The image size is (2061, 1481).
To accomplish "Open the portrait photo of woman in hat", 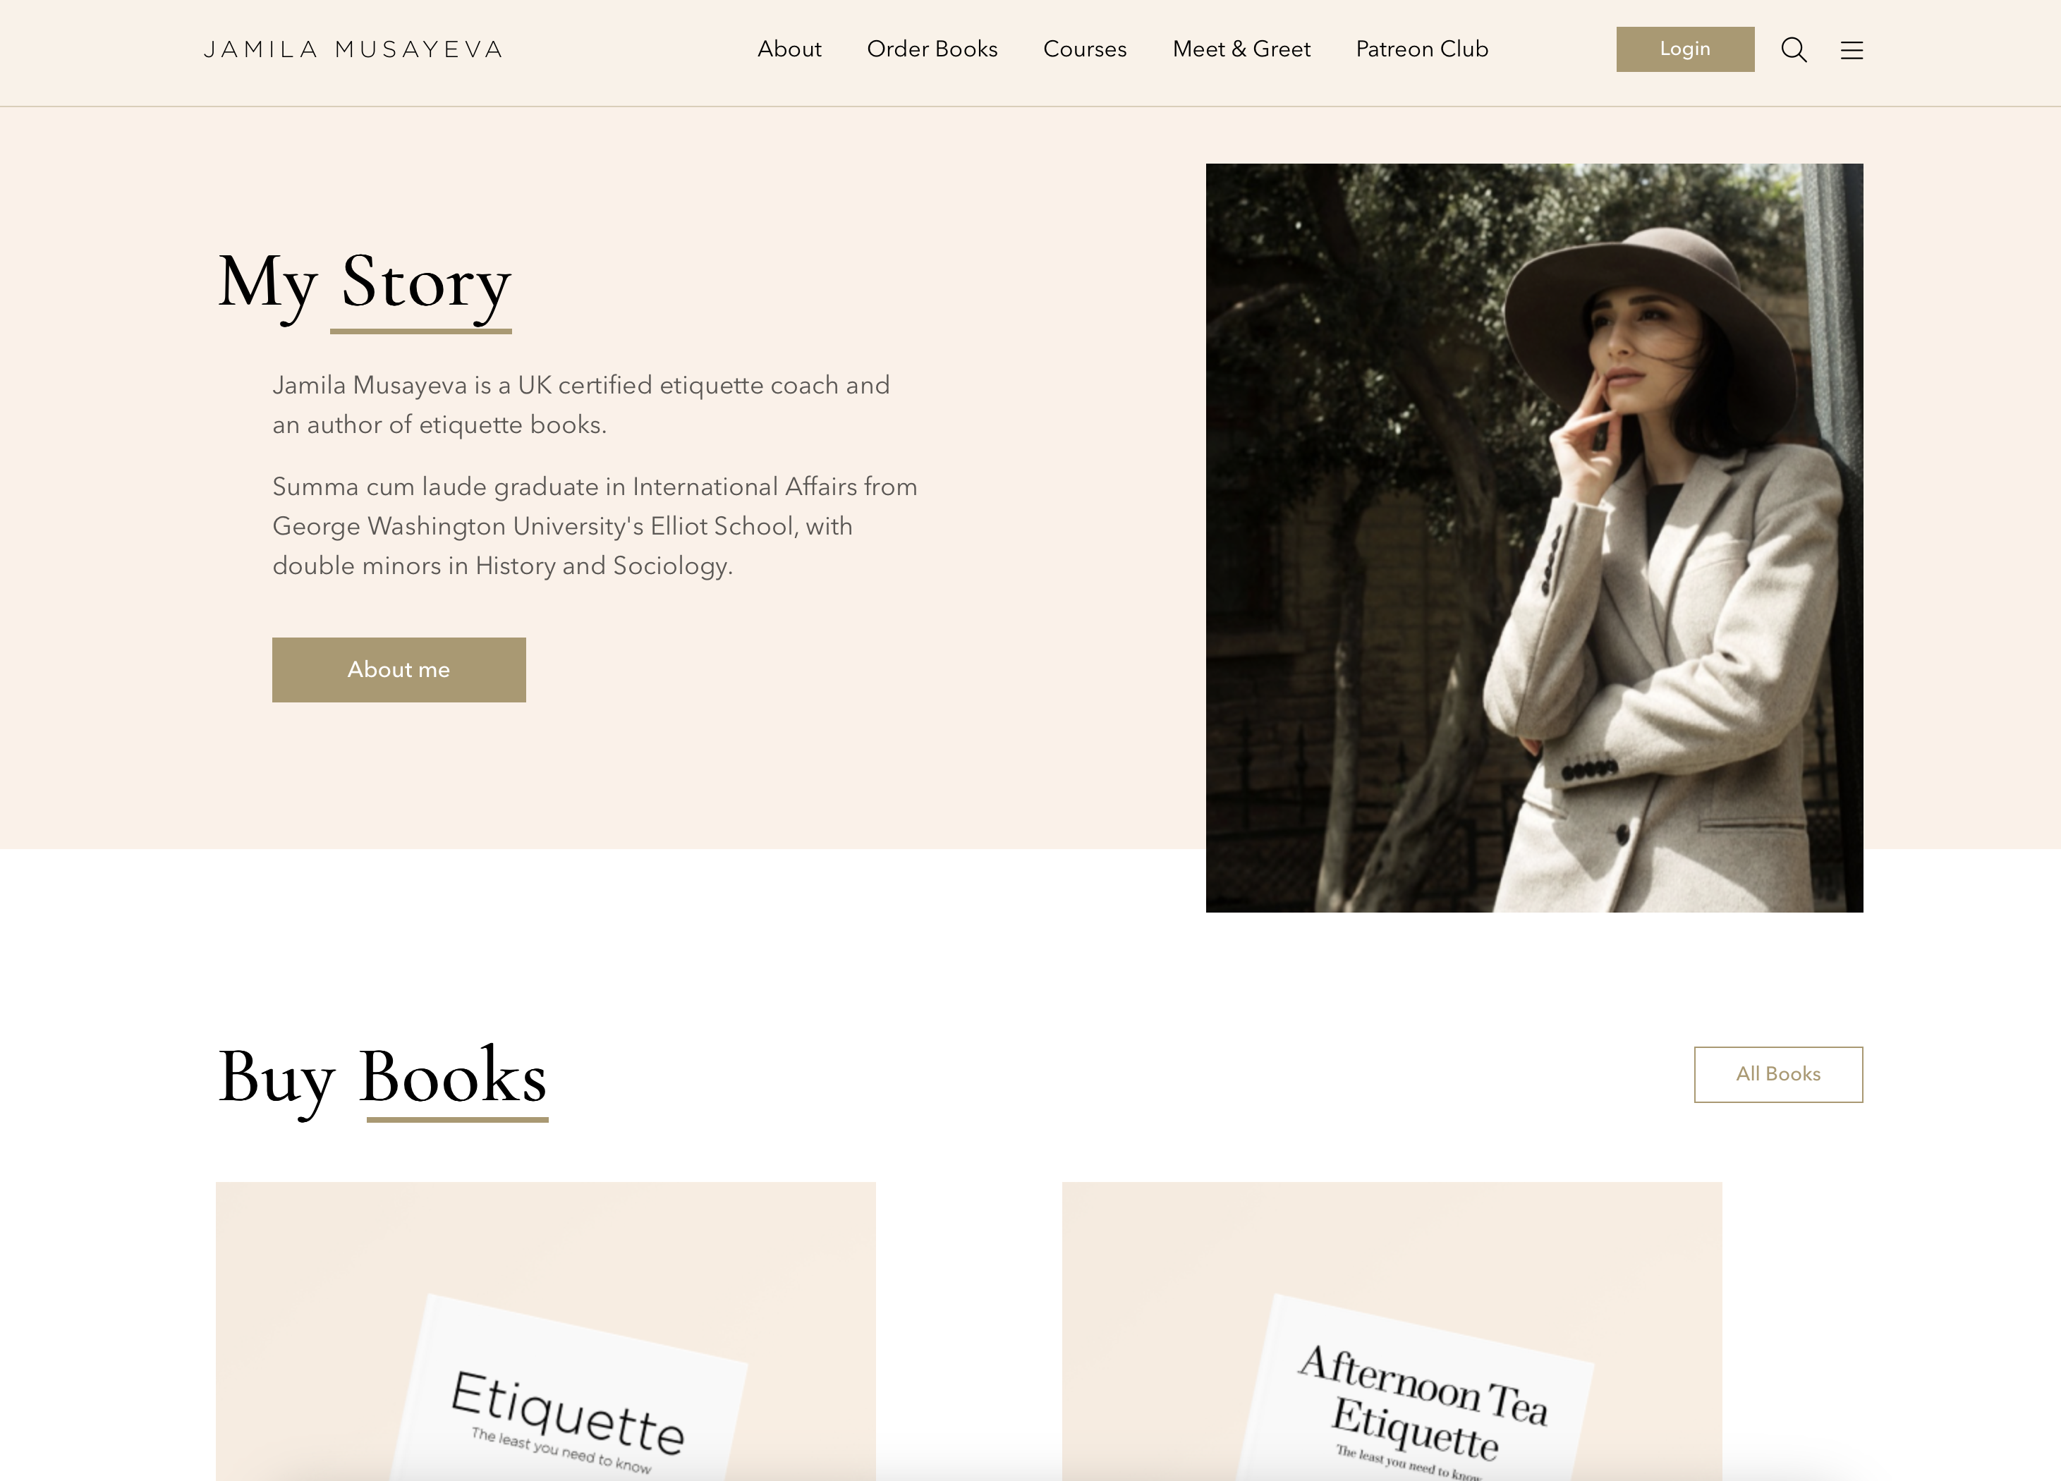I will click(1534, 538).
